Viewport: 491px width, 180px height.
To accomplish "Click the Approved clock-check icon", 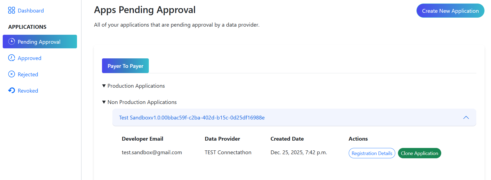I will [11, 58].
